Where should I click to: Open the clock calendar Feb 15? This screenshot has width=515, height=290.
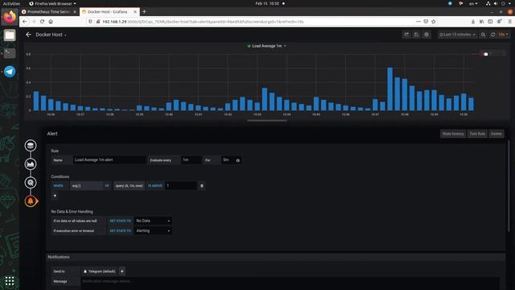click(267, 3)
